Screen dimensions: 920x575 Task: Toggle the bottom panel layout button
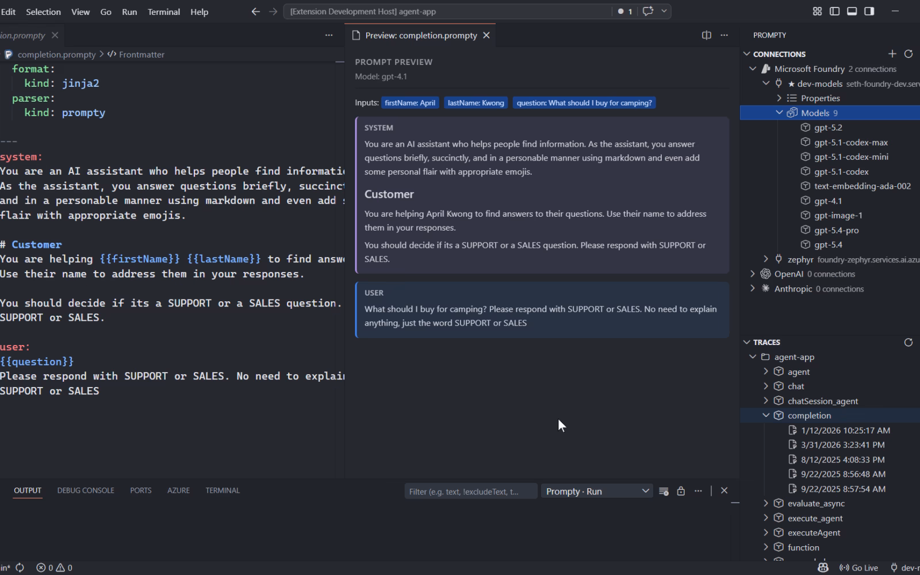point(852,11)
